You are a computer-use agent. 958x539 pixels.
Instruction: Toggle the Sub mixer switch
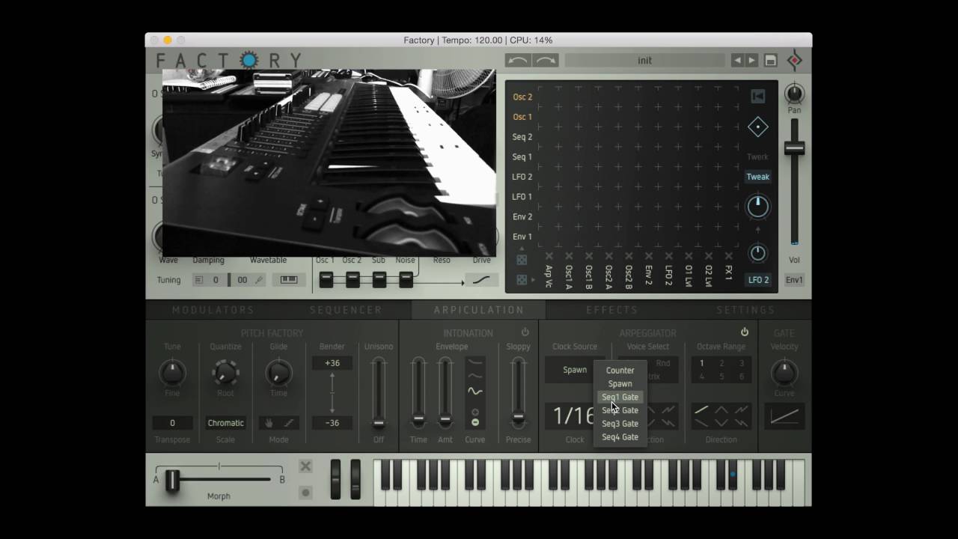coord(379,280)
